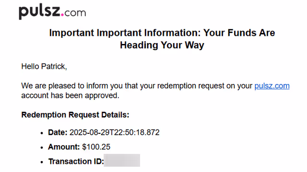This screenshot has height=172, width=307.
Task: Click the redacted gray Transaction ID box
Action: click(x=122, y=161)
